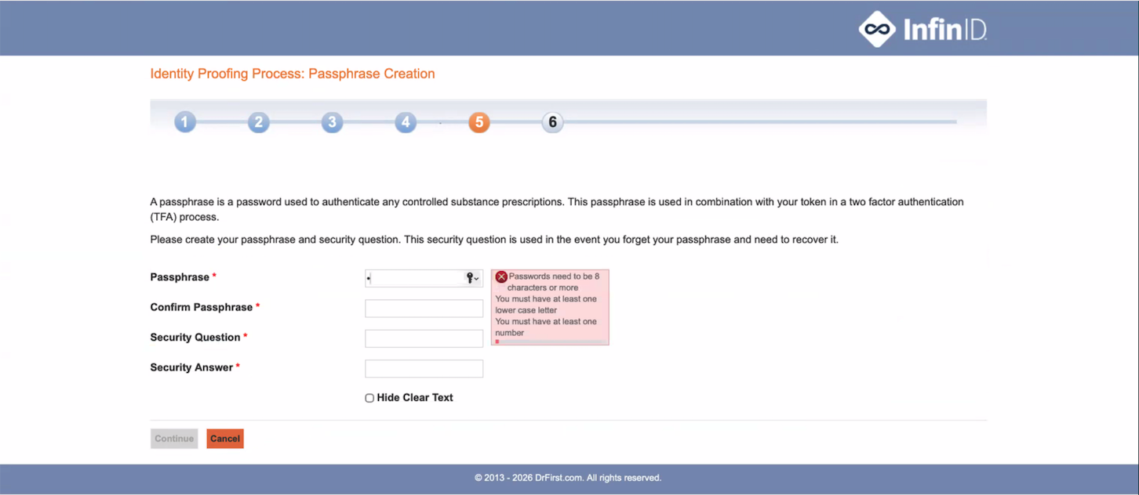
Task: Focus the Passphrase input field
Action: (424, 278)
